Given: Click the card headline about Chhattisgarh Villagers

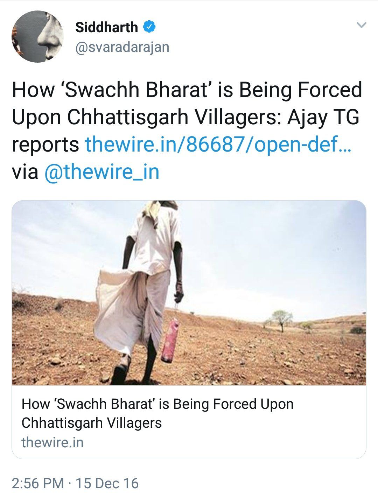Looking at the screenshot, I should pyautogui.click(x=157, y=413).
